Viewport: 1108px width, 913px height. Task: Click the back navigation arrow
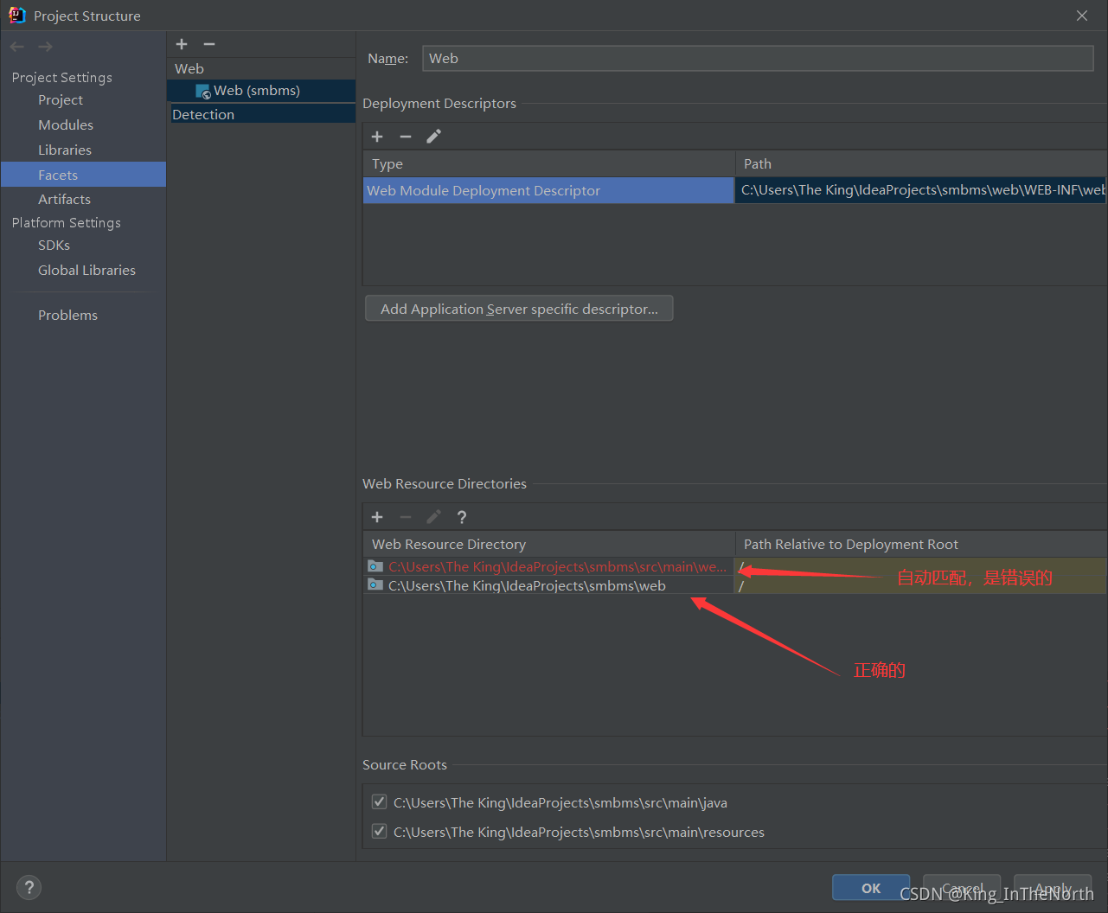(17, 47)
